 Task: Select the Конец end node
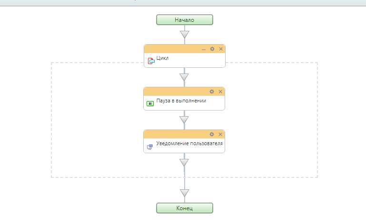pos(184,208)
